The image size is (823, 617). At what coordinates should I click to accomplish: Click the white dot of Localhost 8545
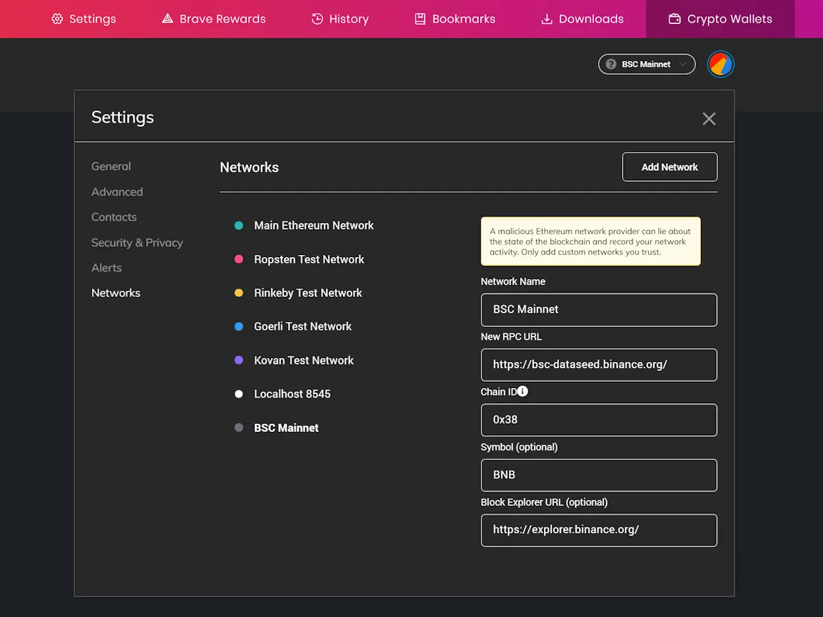pyautogui.click(x=239, y=394)
